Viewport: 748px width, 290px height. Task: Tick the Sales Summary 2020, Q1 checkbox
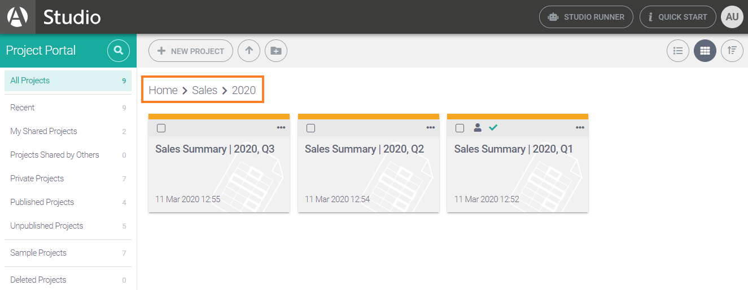(460, 128)
